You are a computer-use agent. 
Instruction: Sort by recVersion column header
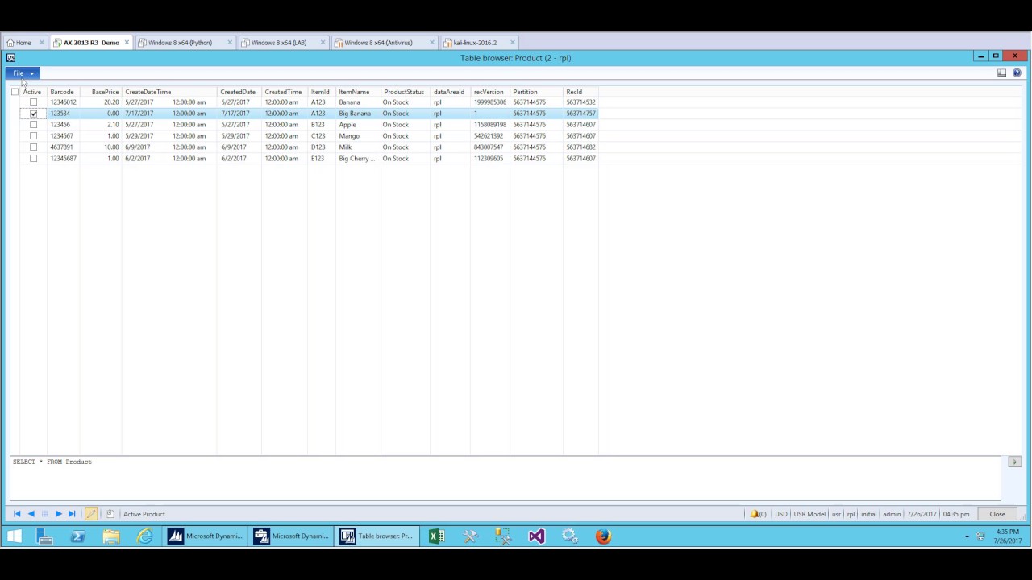489,92
